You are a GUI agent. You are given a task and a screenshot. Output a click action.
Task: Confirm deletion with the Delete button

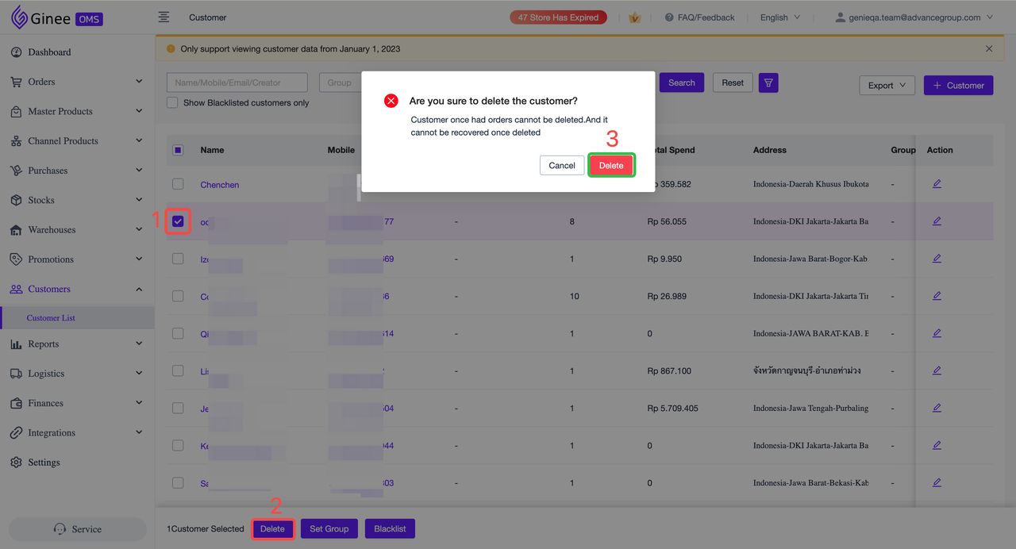click(x=611, y=165)
